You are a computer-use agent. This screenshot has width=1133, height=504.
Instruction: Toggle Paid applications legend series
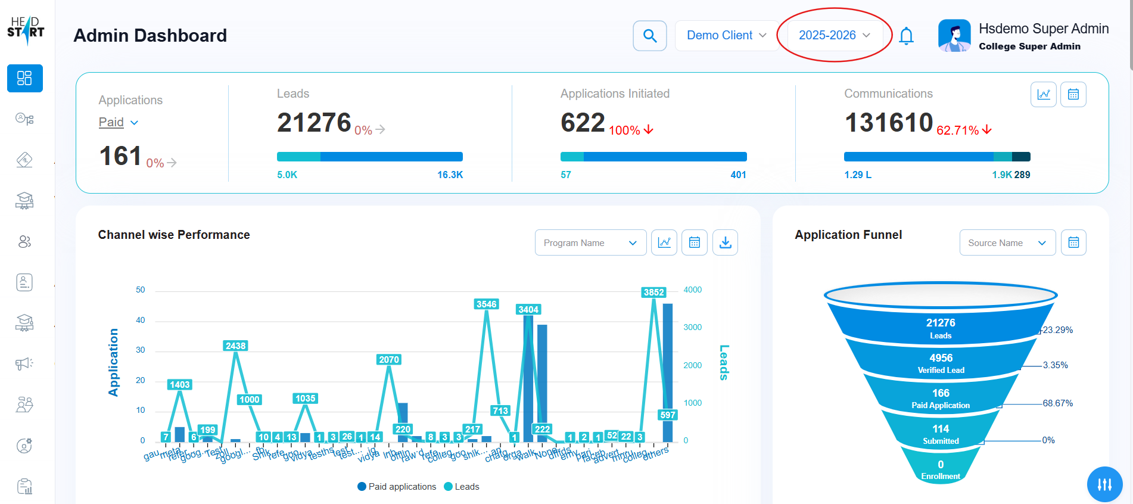point(397,487)
